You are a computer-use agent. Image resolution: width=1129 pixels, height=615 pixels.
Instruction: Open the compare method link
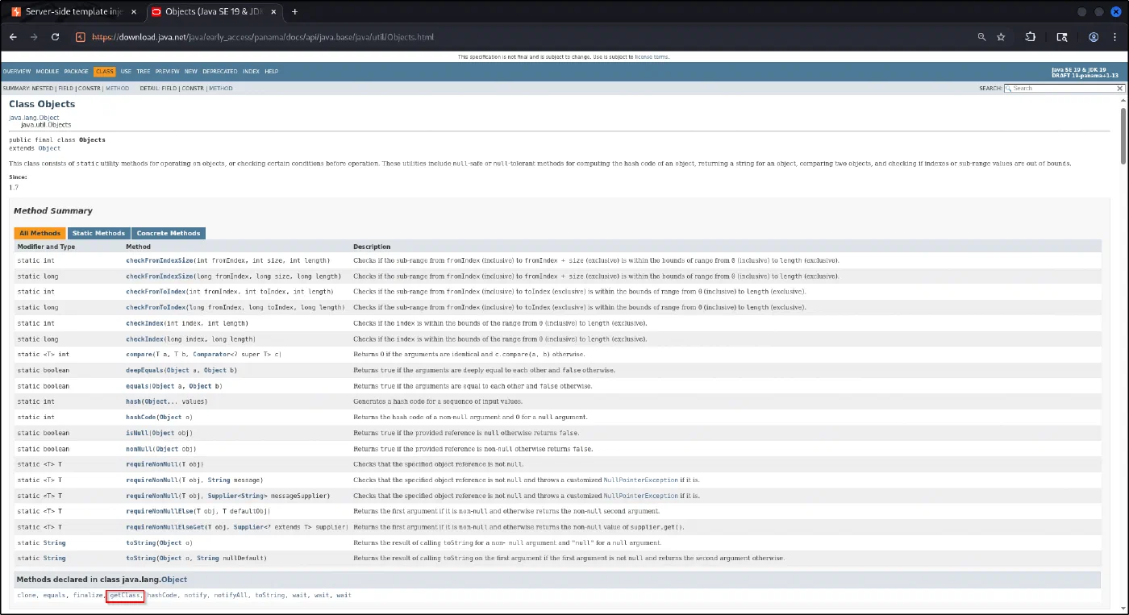click(x=138, y=355)
